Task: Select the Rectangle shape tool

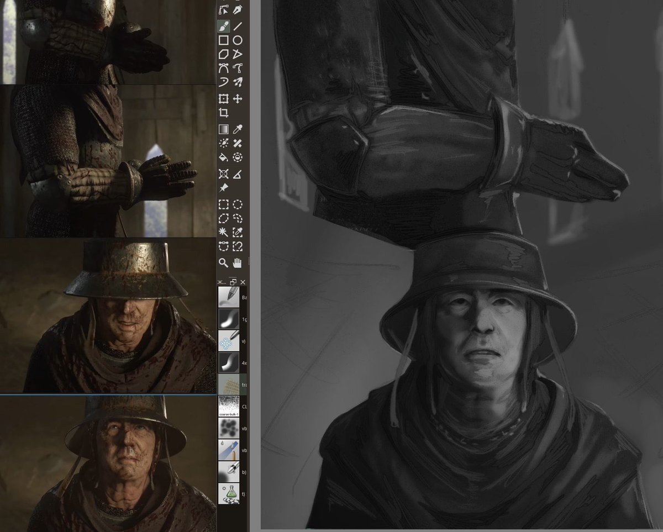Action: pyautogui.click(x=224, y=40)
